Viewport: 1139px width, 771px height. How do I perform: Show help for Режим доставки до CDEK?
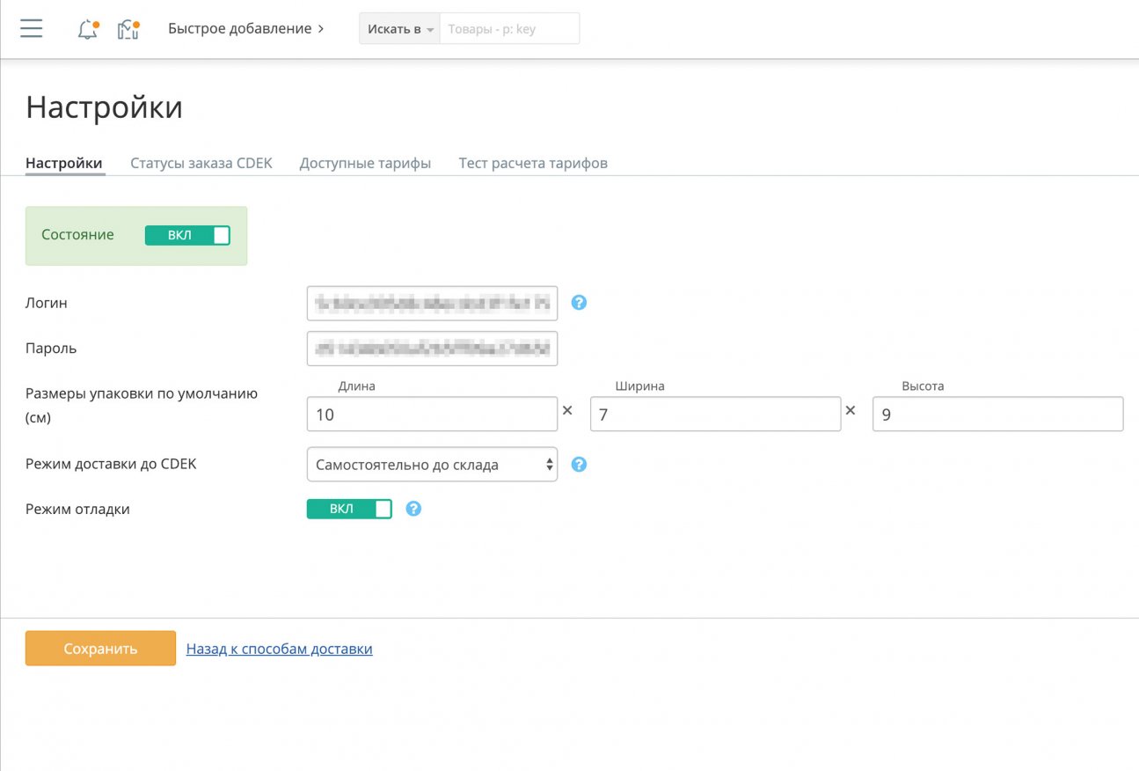click(x=579, y=465)
